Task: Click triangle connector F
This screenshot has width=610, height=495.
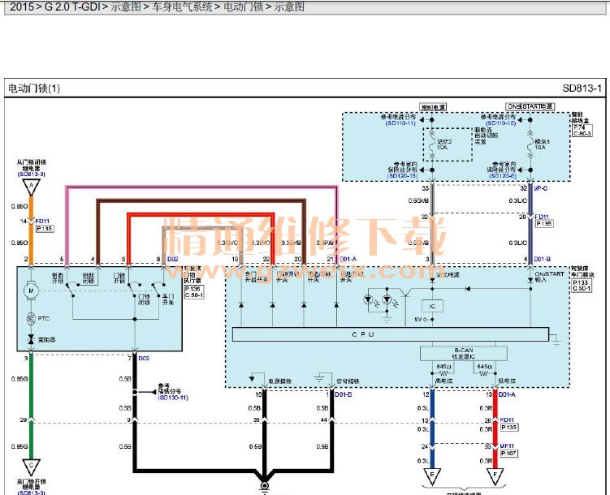Action: coord(495,476)
